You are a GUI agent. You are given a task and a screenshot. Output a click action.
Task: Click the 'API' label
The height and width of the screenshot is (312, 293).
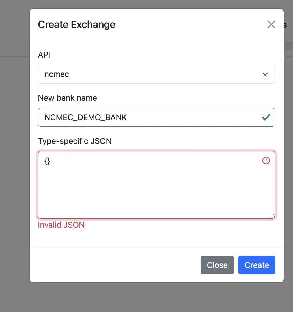click(44, 55)
